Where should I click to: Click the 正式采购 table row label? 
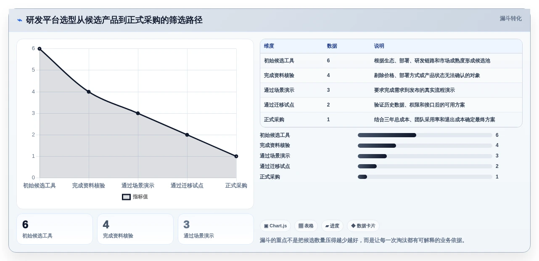[274, 120]
